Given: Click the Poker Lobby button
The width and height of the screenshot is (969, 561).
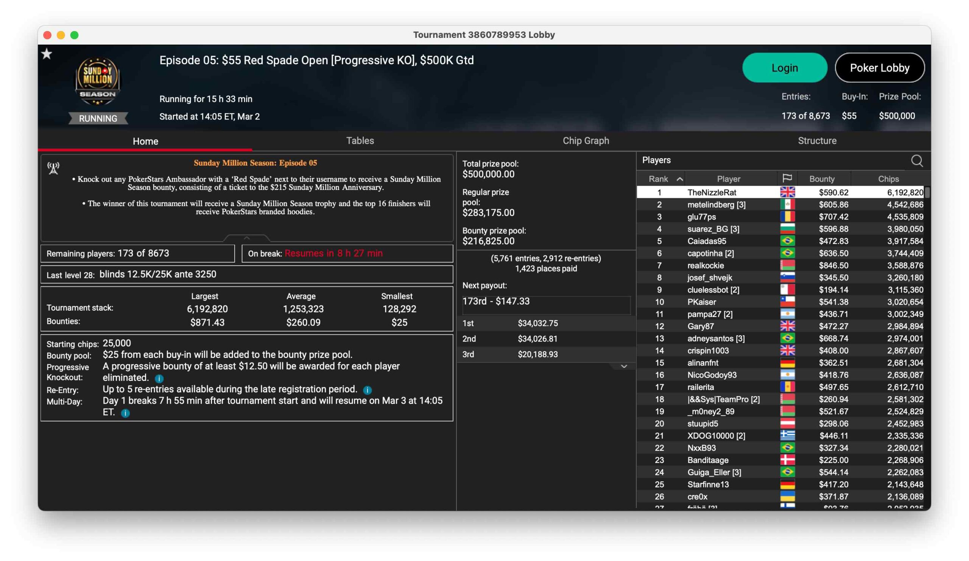Looking at the screenshot, I should [879, 68].
